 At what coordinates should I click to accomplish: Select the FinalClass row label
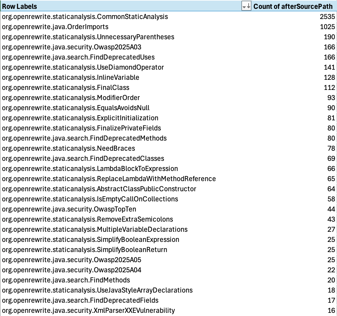(66, 87)
